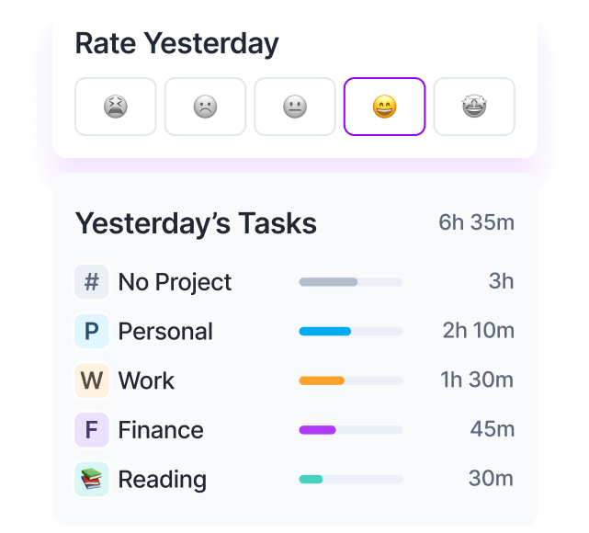Screen dimensions: 589x533
Task: Select the exhausted weary face rating
Action: click(x=116, y=107)
